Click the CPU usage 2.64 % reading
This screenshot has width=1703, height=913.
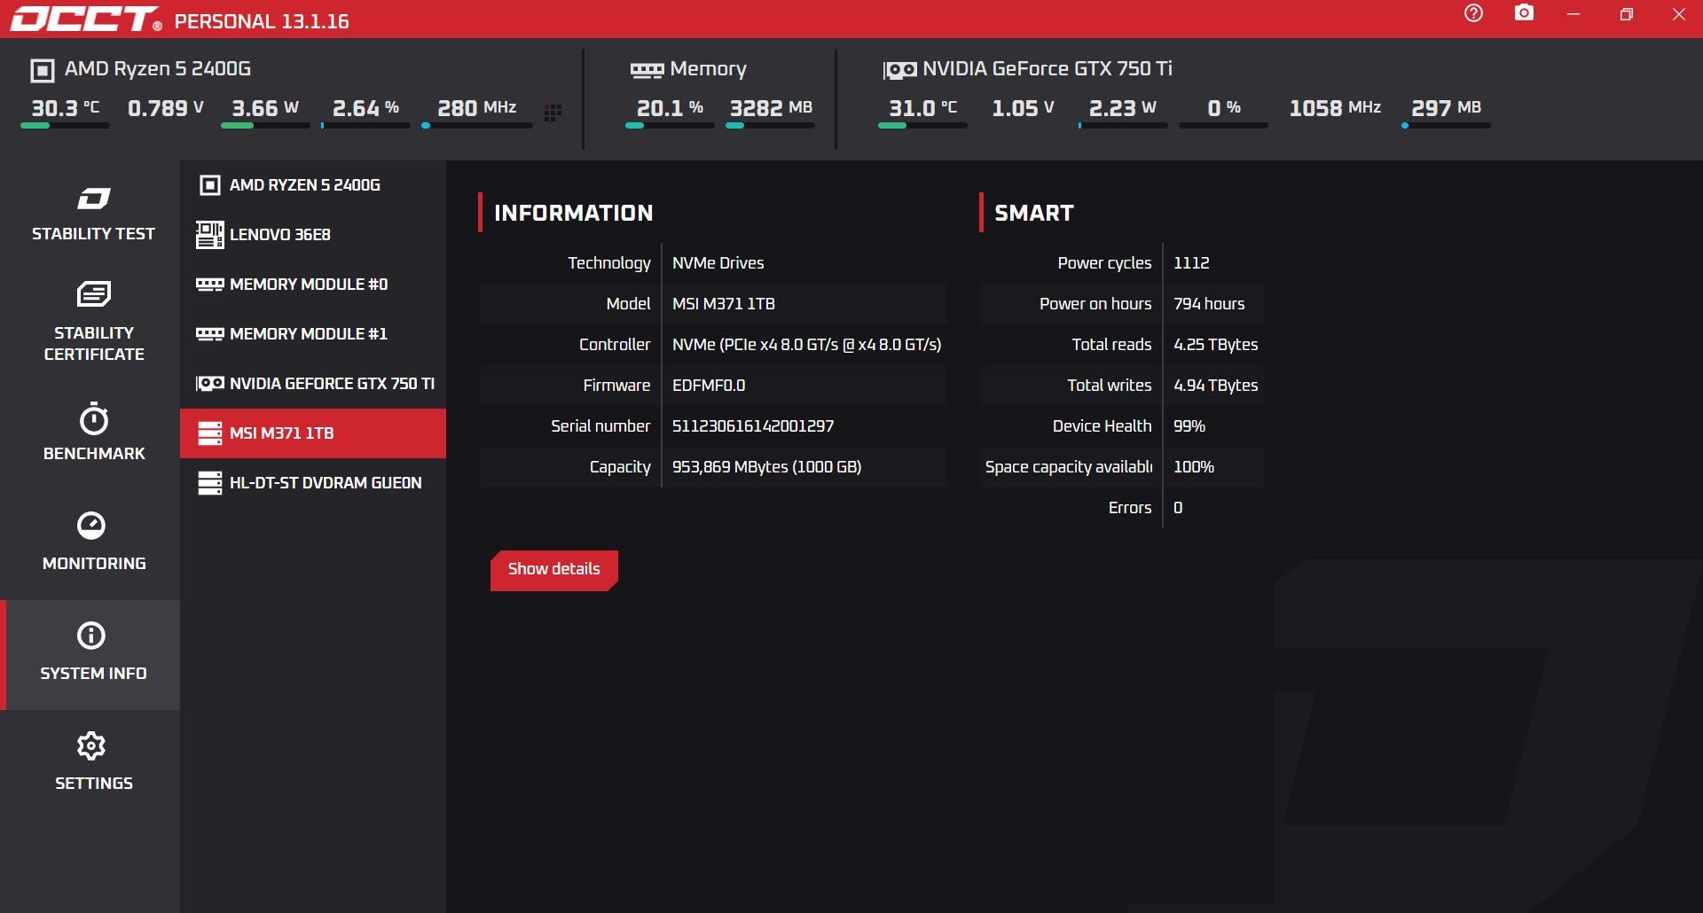[x=365, y=108]
